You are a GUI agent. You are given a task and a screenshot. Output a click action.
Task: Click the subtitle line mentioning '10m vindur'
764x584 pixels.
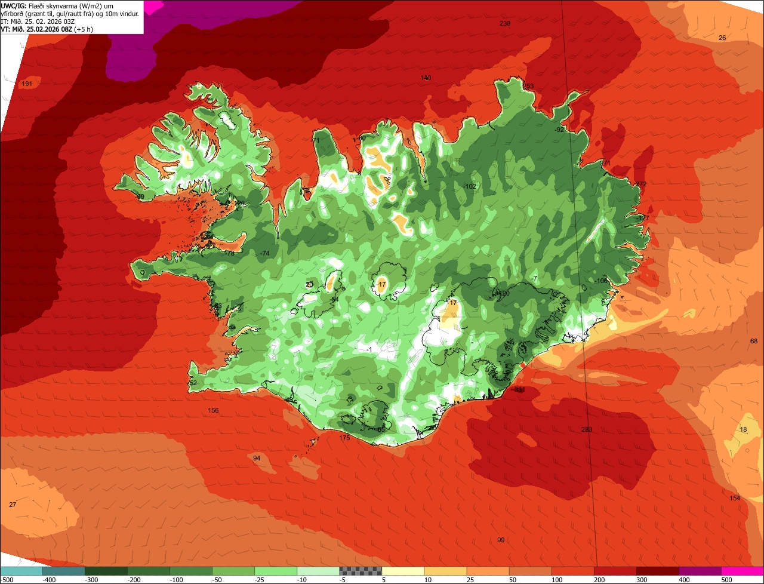pyautogui.click(x=70, y=13)
